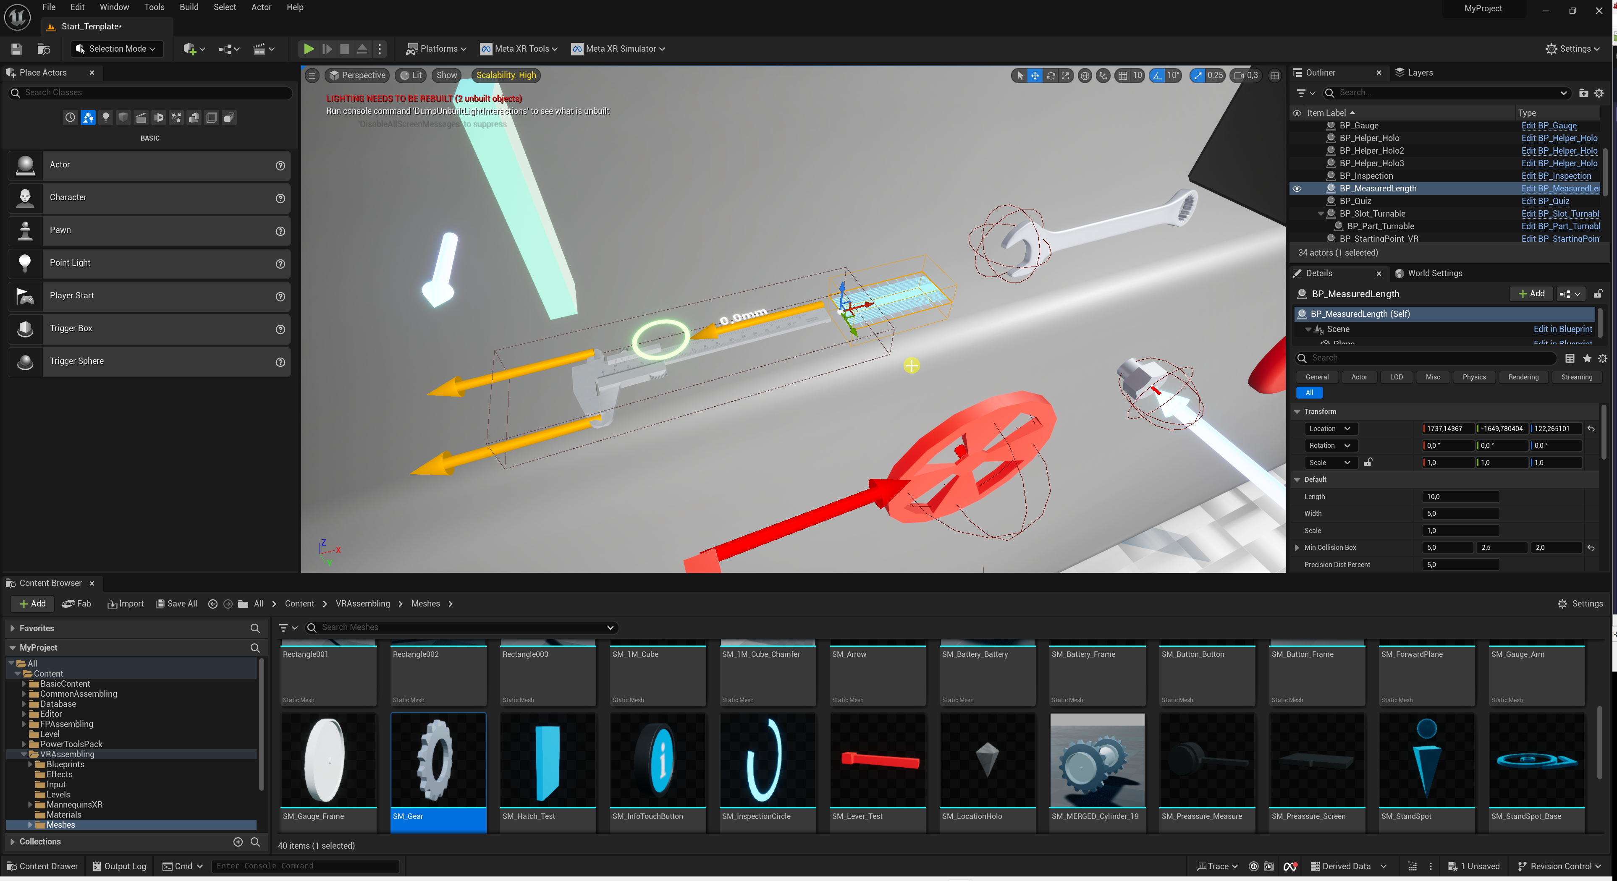
Task: Click the Edit BP_Quiz link
Action: [1545, 201]
